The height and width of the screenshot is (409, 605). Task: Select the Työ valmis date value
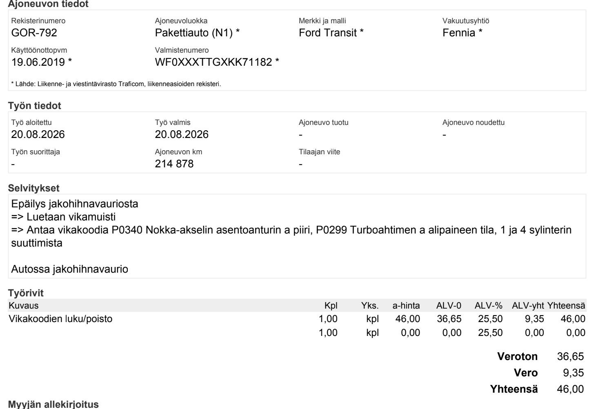point(182,134)
